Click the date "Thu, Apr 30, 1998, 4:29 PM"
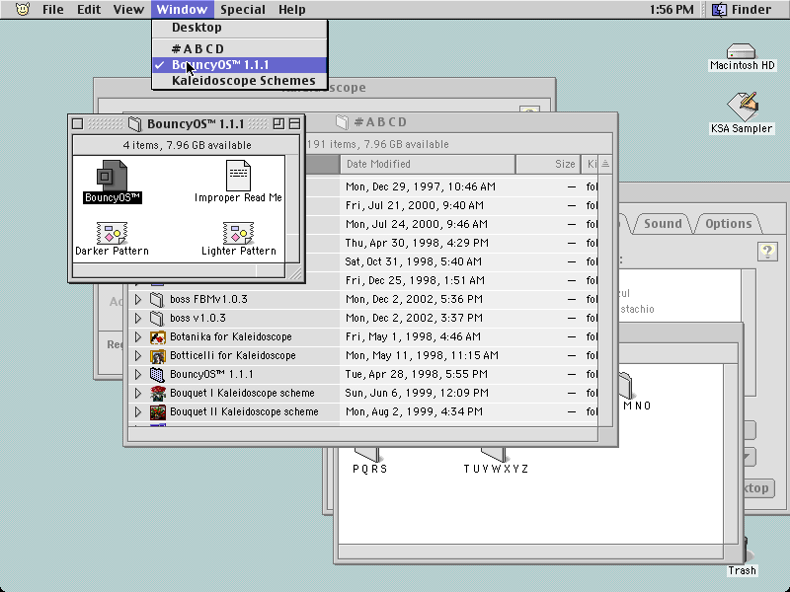 417,243
